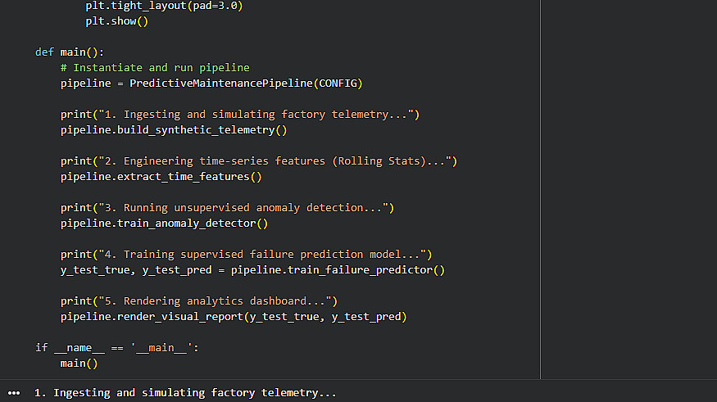Click the vertical ruler line beside the code
The width and height of the screenshot is (717, 402).
pos(541,189)
